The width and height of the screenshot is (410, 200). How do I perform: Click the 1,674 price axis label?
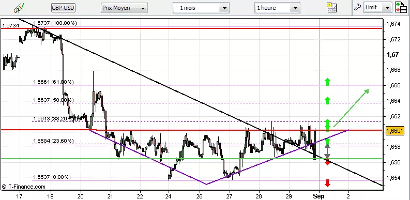pyautogui.click(x=393, y=24)
